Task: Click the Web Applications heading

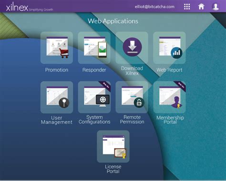Action: click(113, 21)
